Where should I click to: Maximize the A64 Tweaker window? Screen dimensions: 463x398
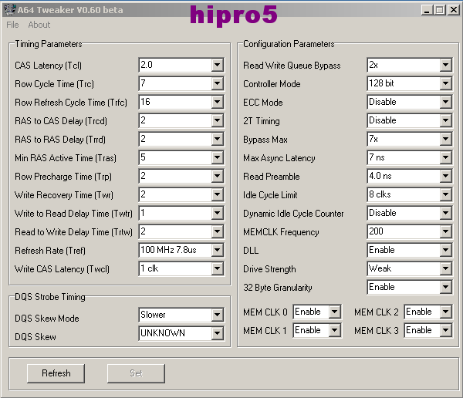(439, 10)
